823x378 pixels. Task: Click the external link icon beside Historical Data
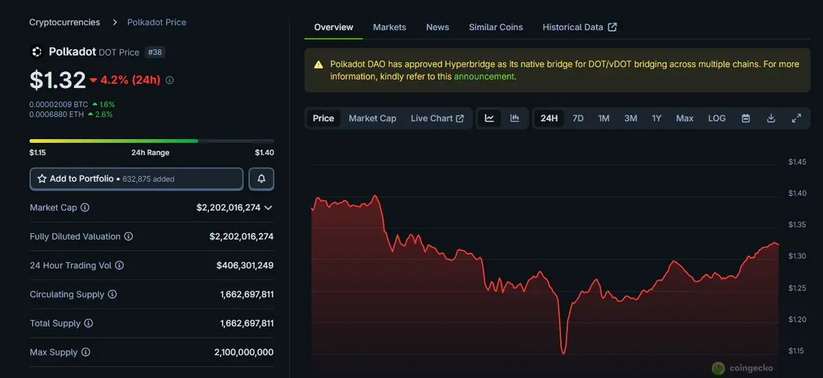point(612,27)
